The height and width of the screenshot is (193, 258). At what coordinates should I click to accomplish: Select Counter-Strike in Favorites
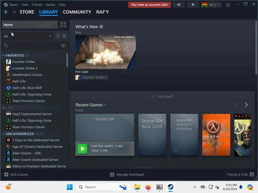23,62
